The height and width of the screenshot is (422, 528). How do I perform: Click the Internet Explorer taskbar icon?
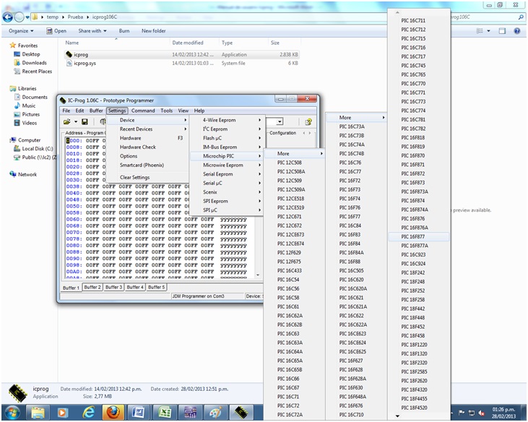[x=88, y=412]
